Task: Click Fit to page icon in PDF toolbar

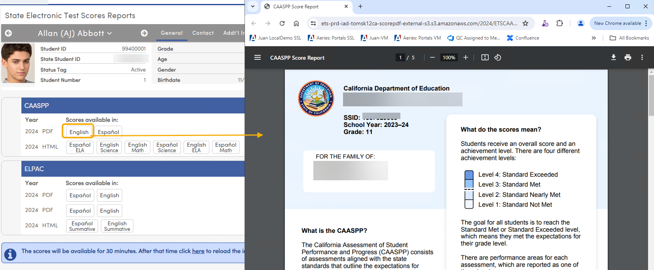Action: coord(485,57)
